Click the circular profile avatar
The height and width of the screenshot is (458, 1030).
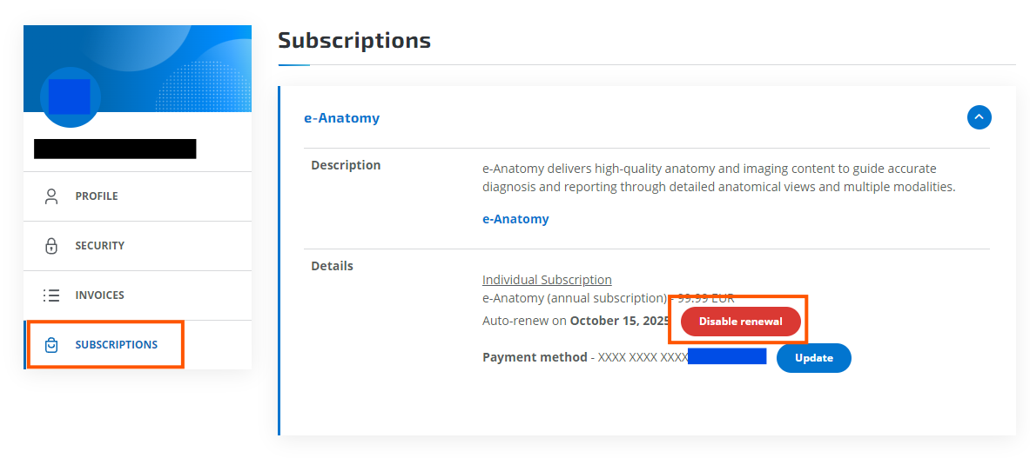click(70, 97)
